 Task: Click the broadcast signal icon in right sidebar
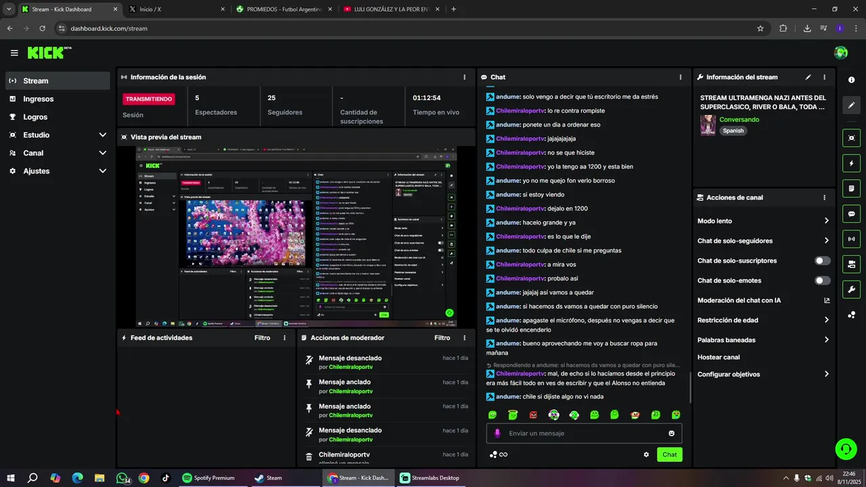point(851,239)
